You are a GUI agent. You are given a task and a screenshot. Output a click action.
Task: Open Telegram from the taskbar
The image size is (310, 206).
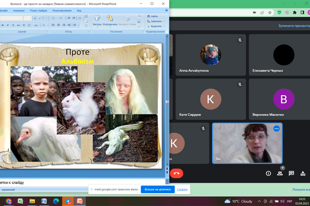click(x=68, y=201)
